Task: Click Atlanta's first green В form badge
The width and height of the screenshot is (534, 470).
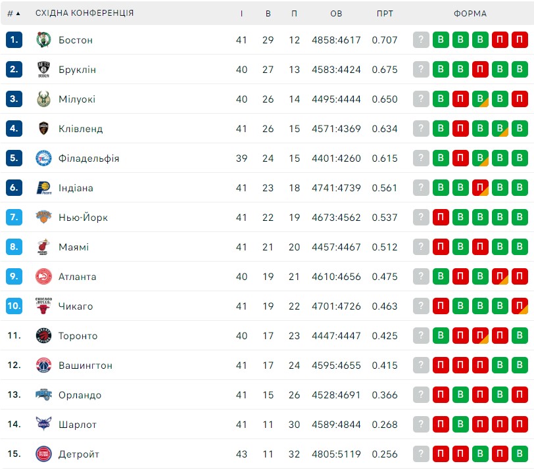Action: click(441, 276)
